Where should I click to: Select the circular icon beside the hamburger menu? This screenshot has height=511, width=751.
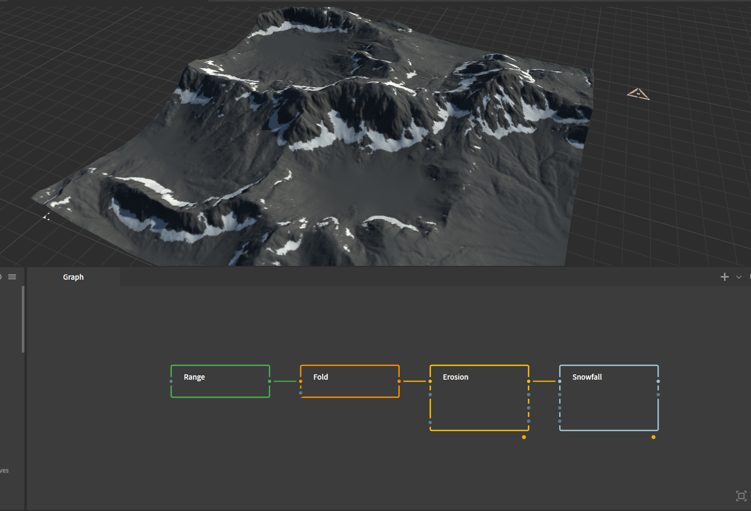tap(1, 277)
